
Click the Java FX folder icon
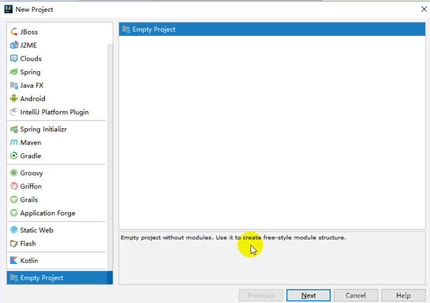point(14,85)
